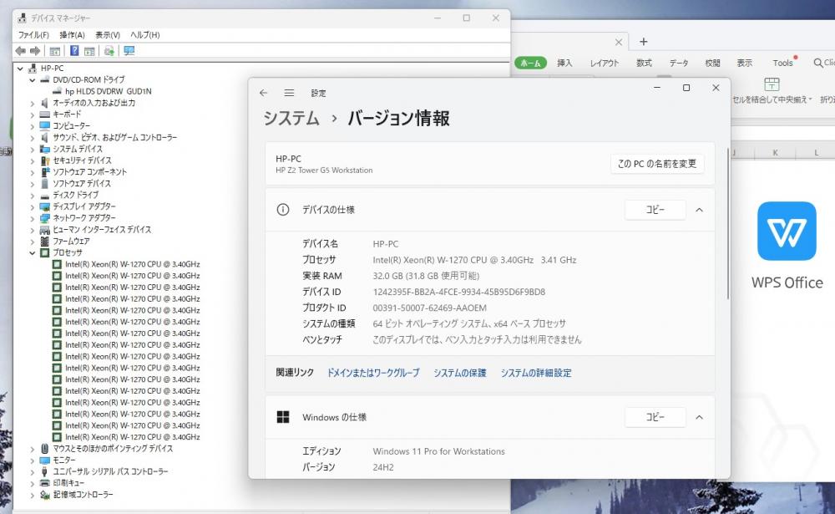Click the 印刷キュー printer category icon
The image size is (835, 514).
pyautogui.click(x=45, y=483)
